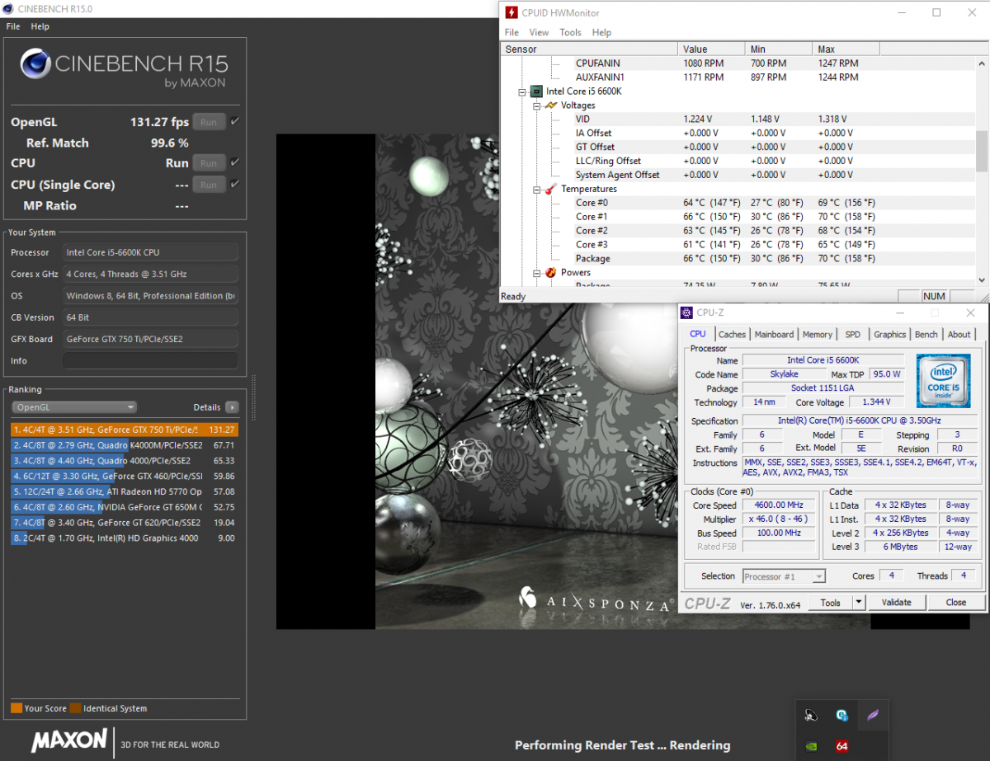Click the HWMonitor title bar icon
Viewport: 990px width, 761px height.
(511, 12)
